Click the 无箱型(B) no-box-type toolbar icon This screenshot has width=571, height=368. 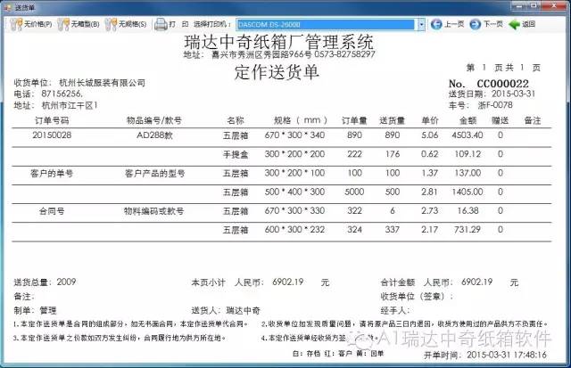(x=64, y=25)
